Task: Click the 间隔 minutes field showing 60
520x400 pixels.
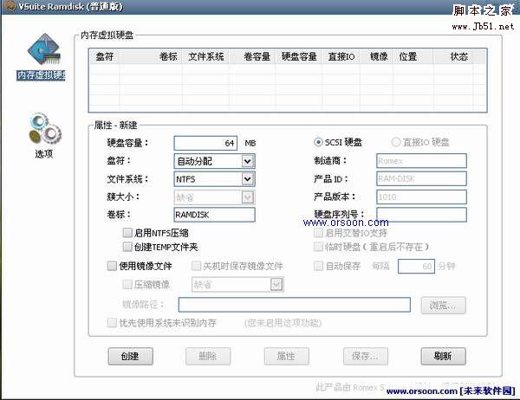Action: (416, 267)
